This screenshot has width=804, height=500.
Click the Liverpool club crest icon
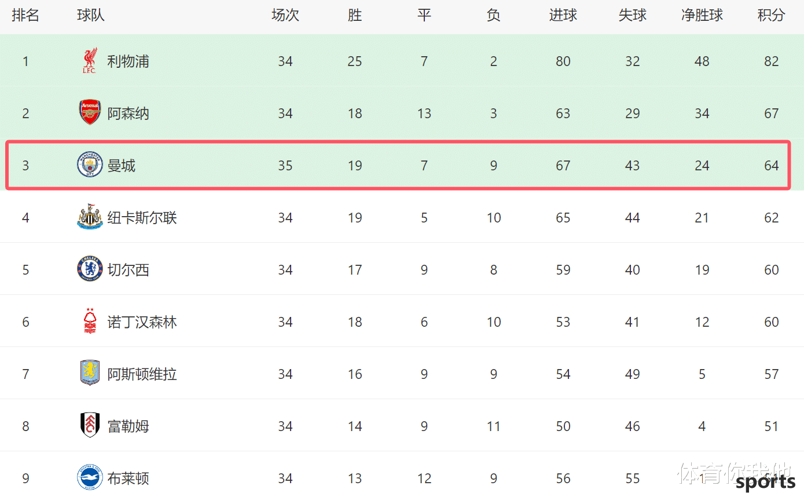coord(90,61)
